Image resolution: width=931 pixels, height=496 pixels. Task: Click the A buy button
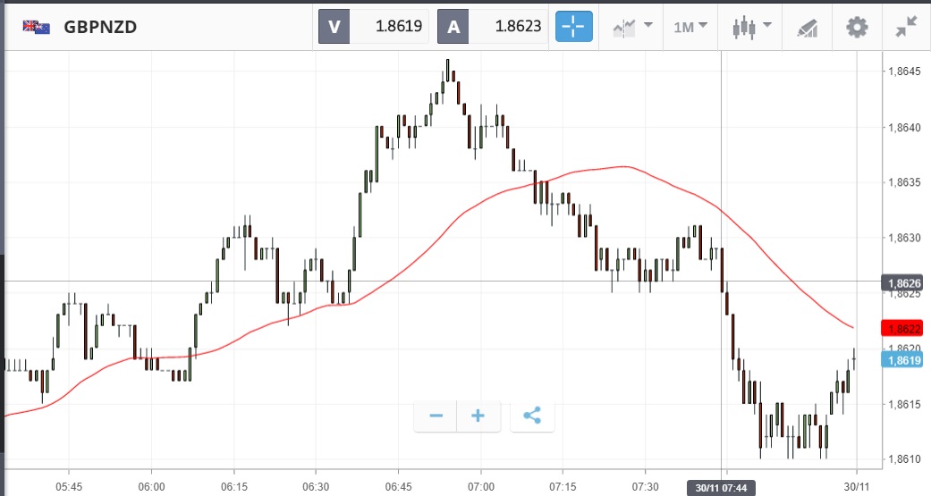(453, 27)
